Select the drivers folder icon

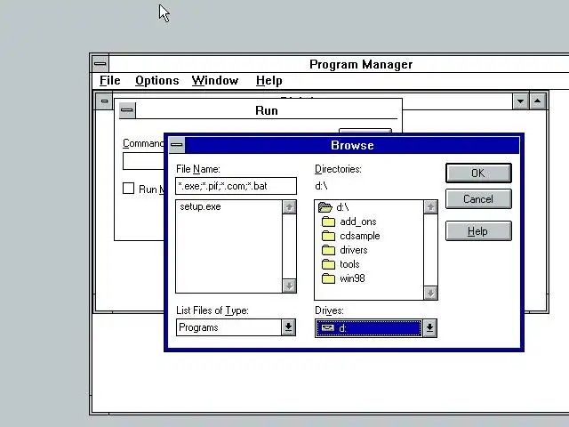(328, 250)
